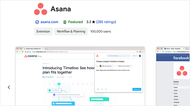Click the 3.3 star rating

tap(91, 22)
